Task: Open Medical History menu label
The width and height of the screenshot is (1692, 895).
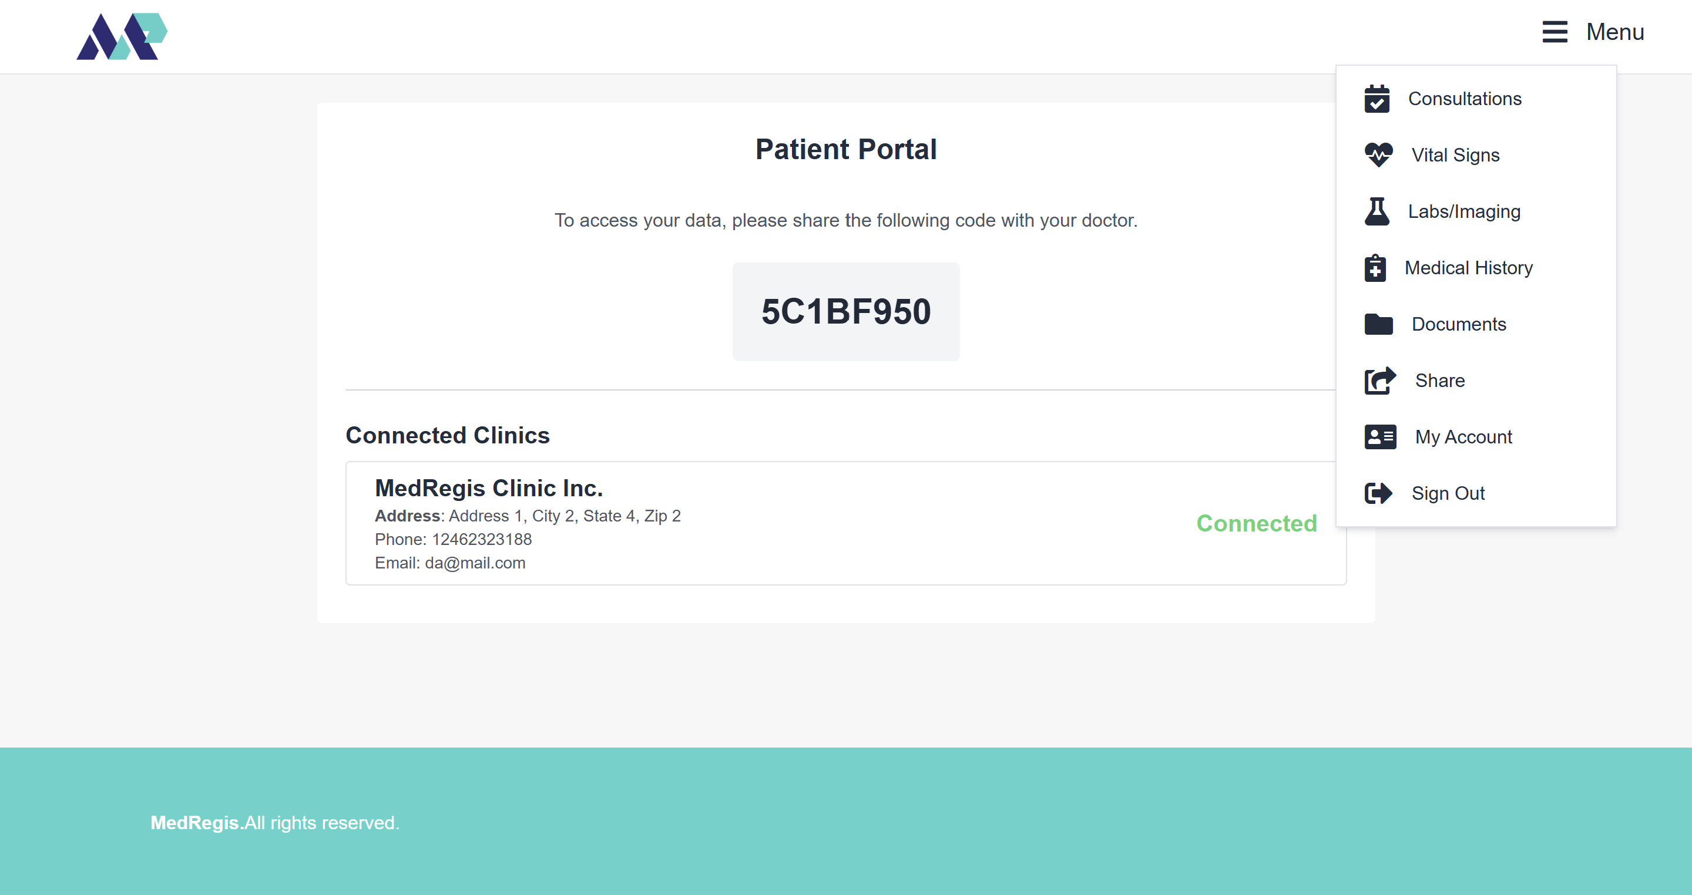Action: tap(1468, 268)
